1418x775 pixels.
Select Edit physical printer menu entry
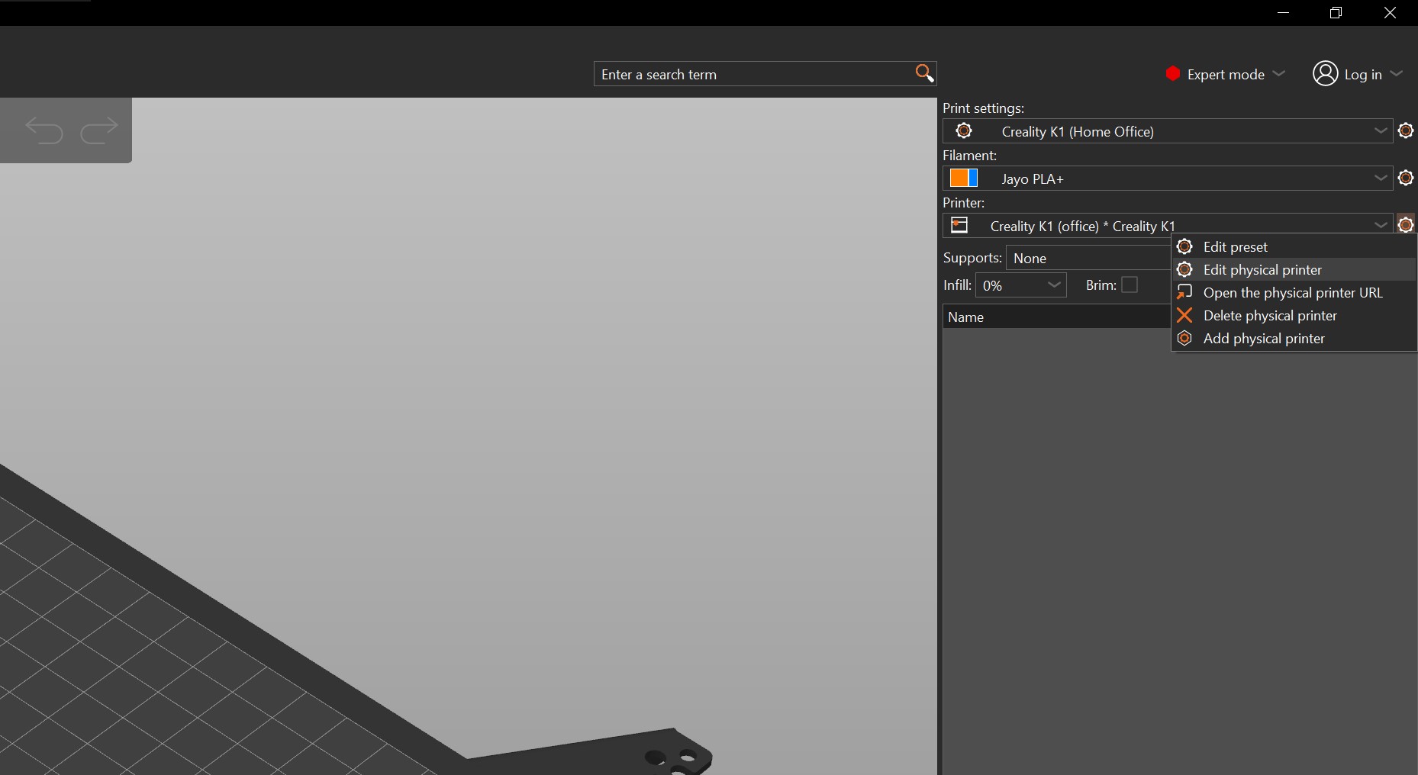1262,270
